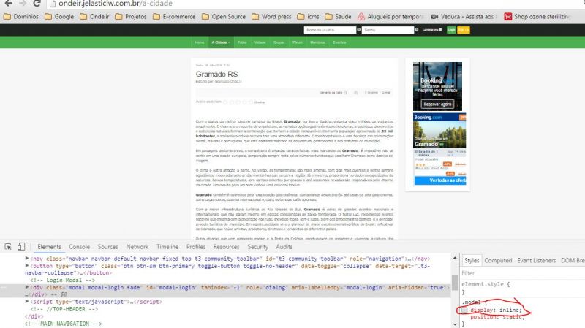The image size is (585, 328).
Task: Click the Imprimir link
Action: 373,93
